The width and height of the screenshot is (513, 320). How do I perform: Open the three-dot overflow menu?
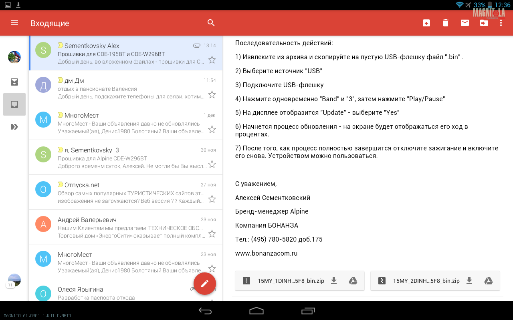coord(501,23)
